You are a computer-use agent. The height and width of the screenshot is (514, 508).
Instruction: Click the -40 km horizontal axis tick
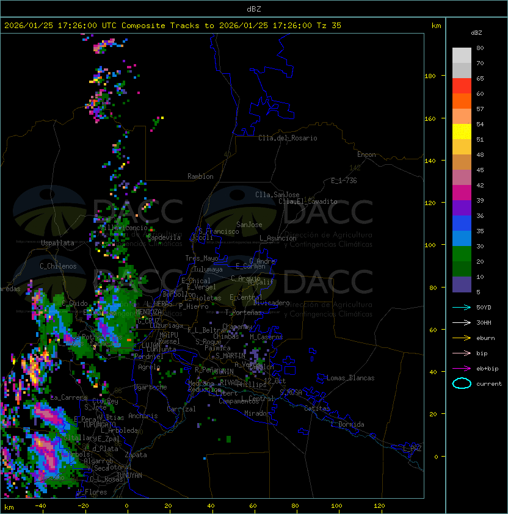click(40, 506)
